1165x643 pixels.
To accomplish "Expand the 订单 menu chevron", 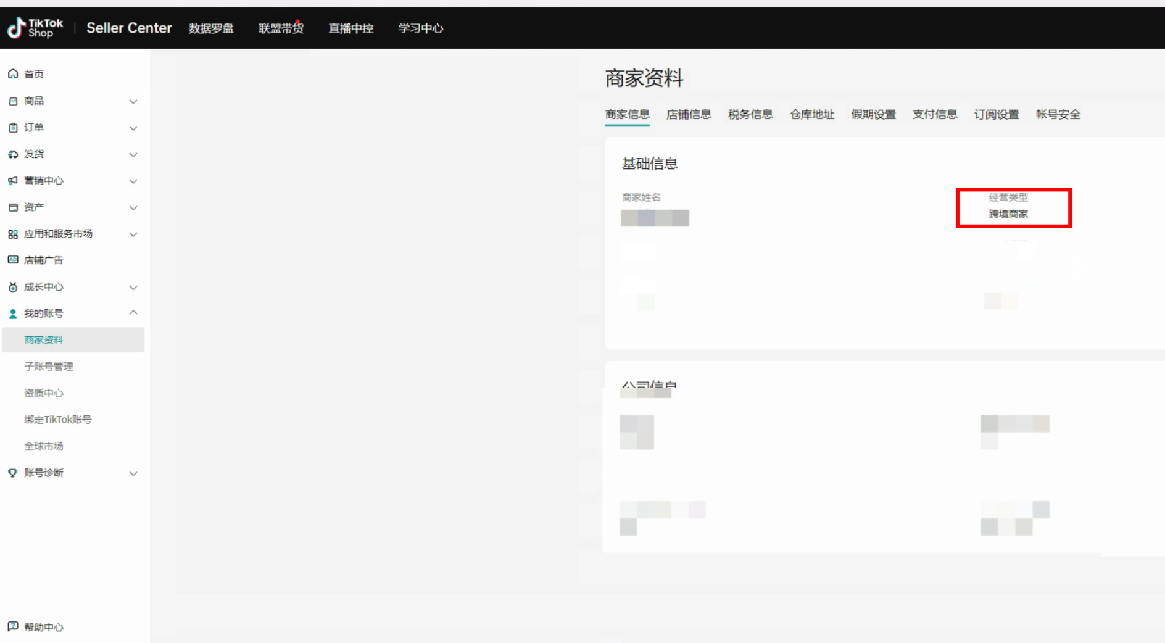I will pyautogui.click(x=133, y=128).
